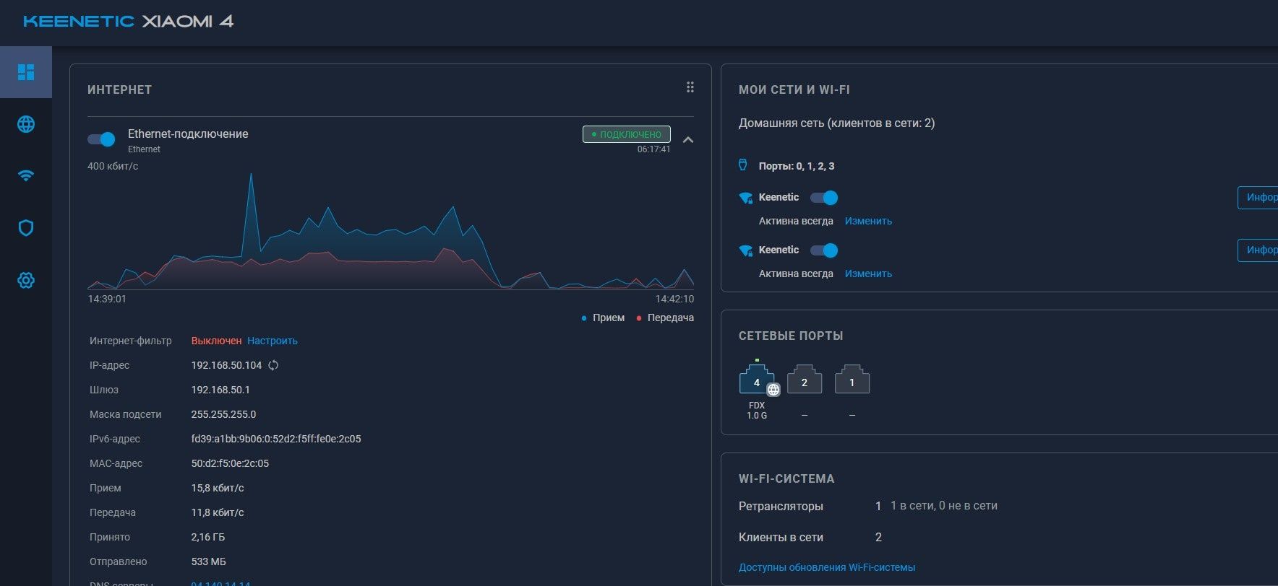Click the connection uptime 06:17:41

pos(653,149)
